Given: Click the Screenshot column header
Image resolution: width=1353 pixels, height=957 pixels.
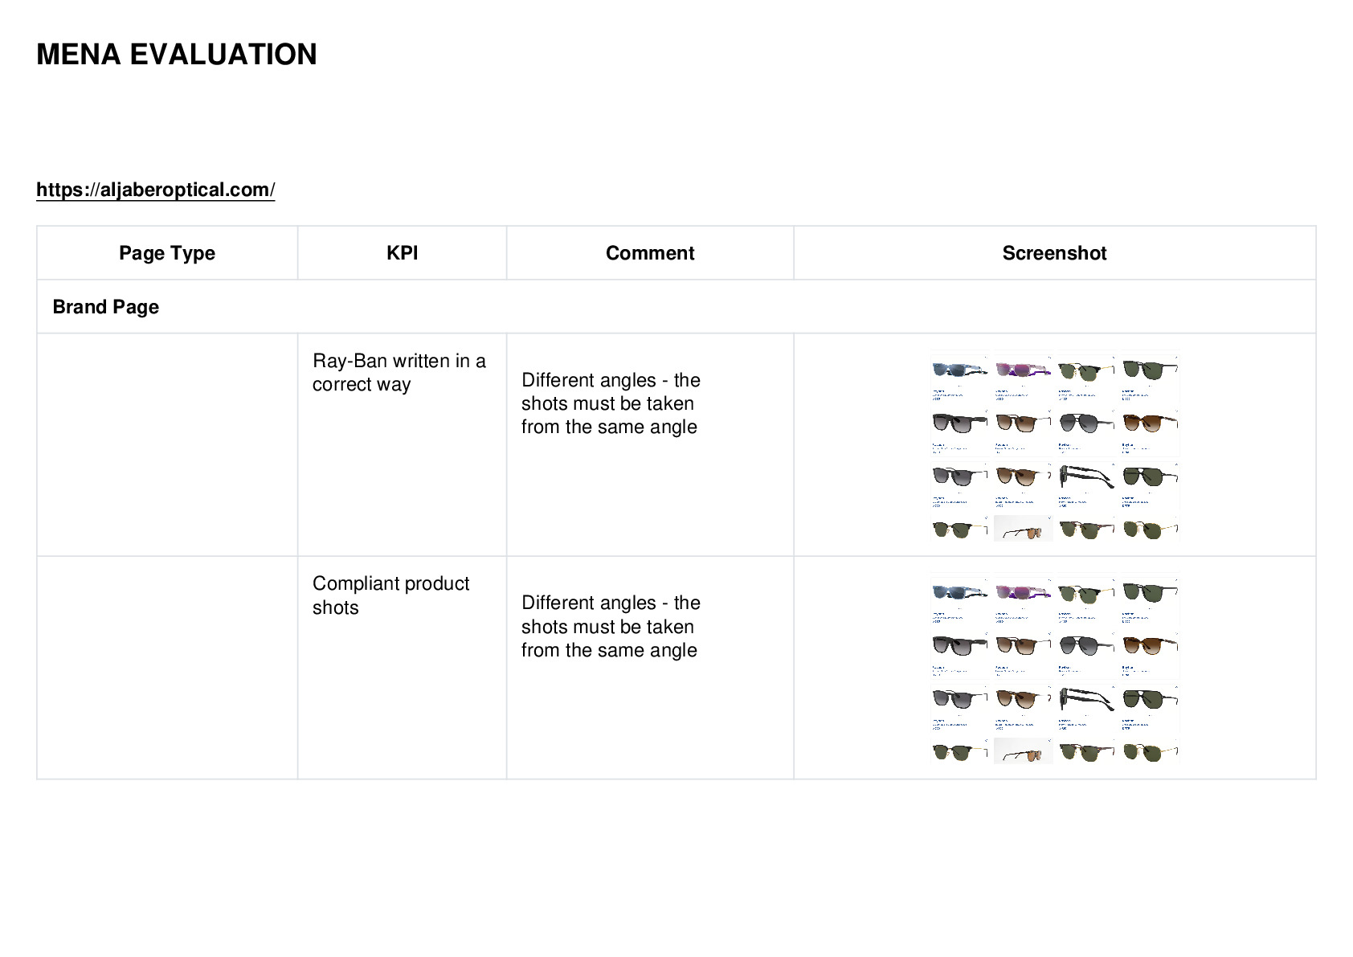Looking at the screenshot, I should (x=1054, y=253).
